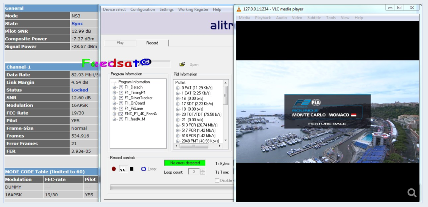Expand the F1_Datach program node

(x=114, y=87)
